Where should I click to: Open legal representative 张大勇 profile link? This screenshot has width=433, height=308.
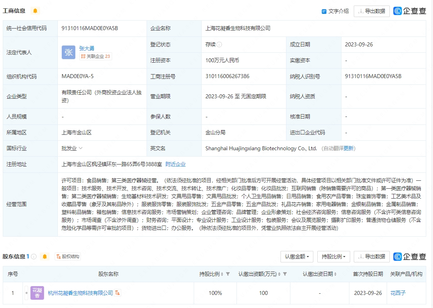[87, 48]
